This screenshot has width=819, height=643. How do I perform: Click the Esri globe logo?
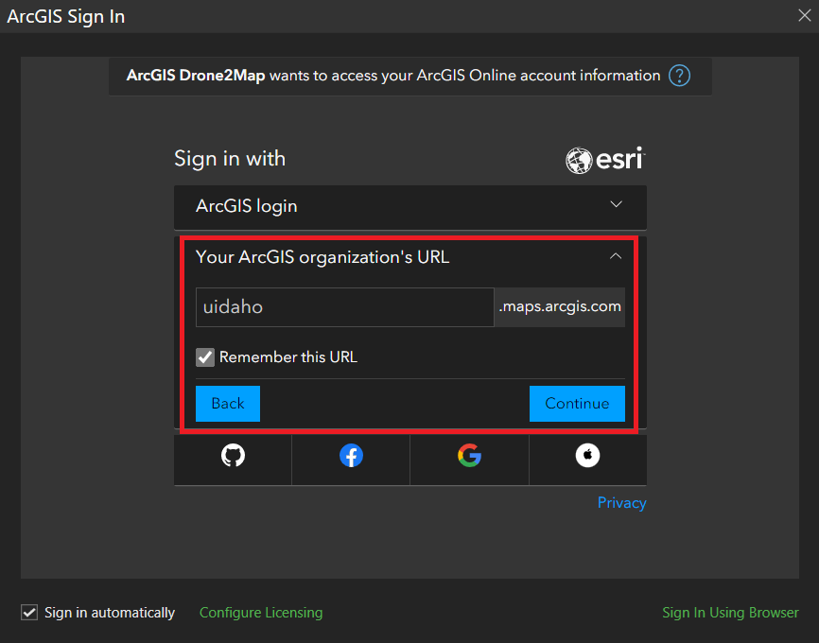(x=579, y=160)
